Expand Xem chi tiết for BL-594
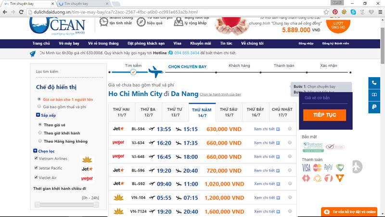385x217 pixels. point(267,129)
